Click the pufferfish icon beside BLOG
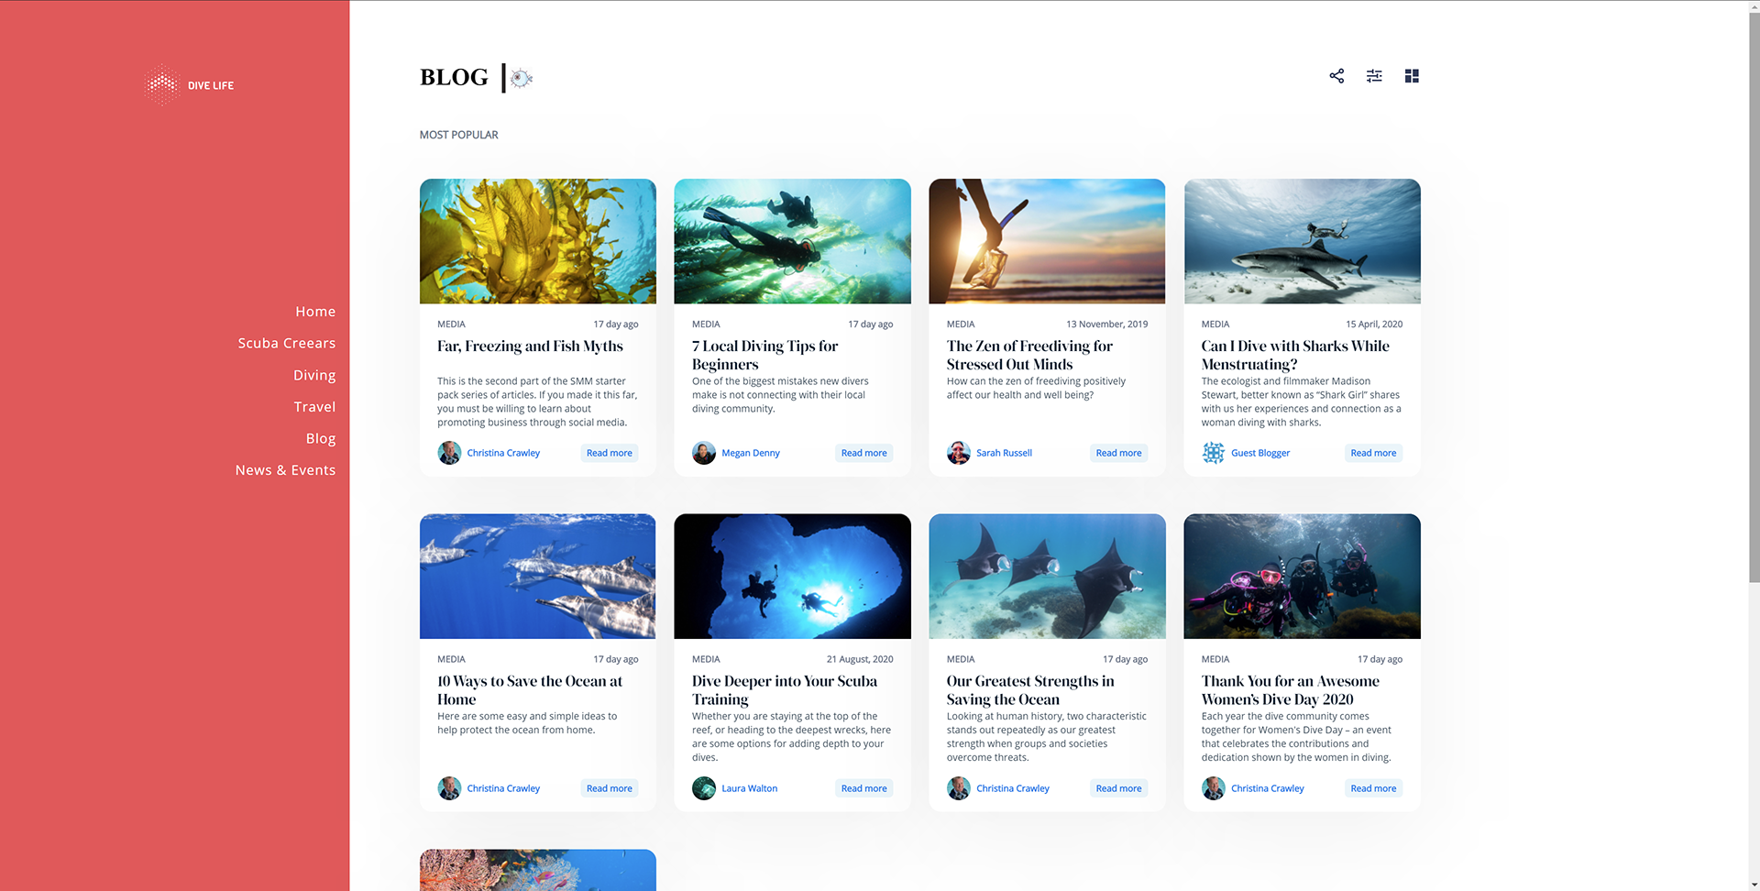1760x891 pixels. click(522, 78)
